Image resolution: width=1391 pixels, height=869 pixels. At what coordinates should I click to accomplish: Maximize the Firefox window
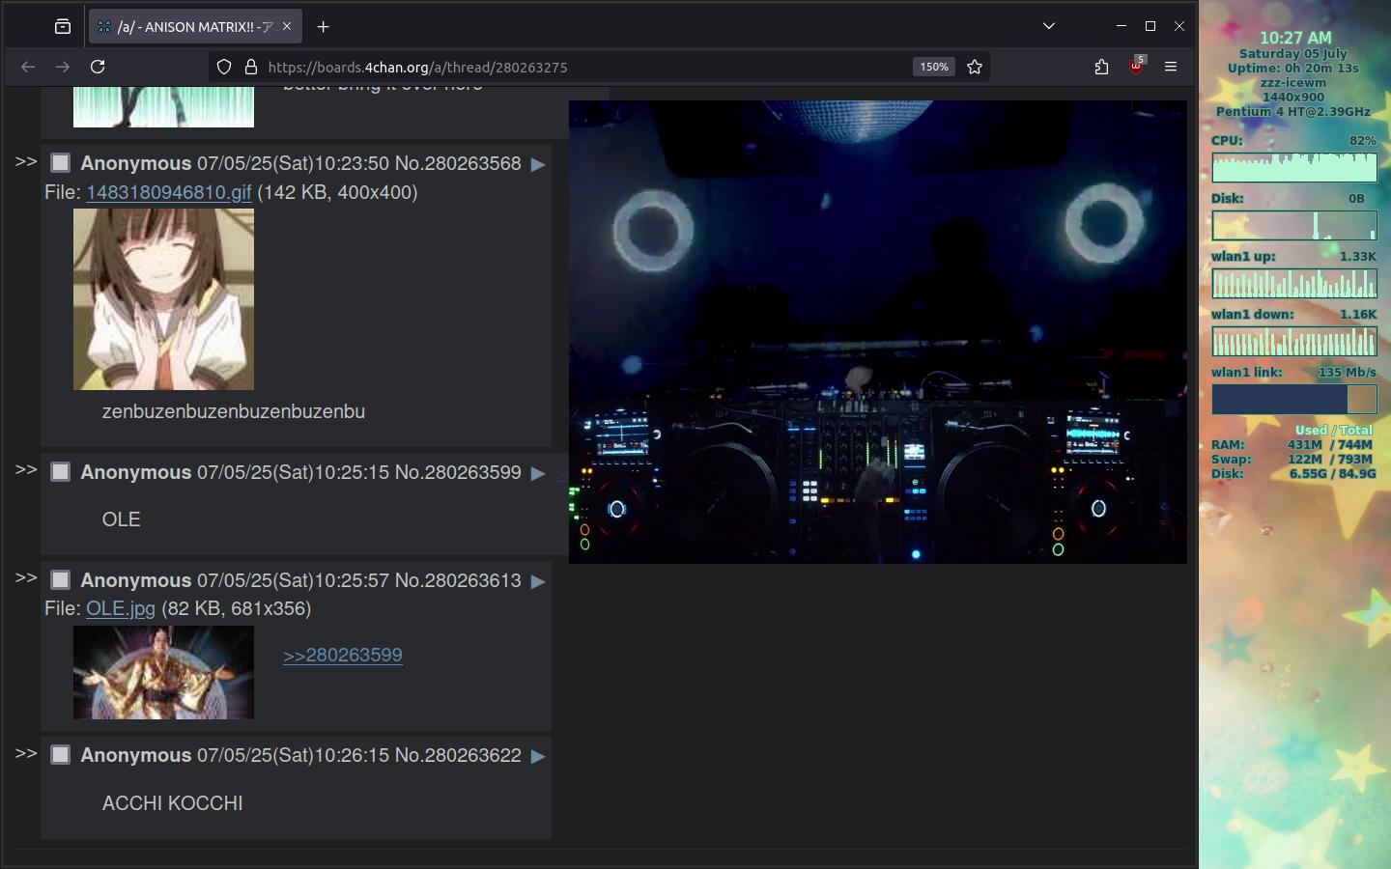pyautogui.click(x=1150, y=26)
